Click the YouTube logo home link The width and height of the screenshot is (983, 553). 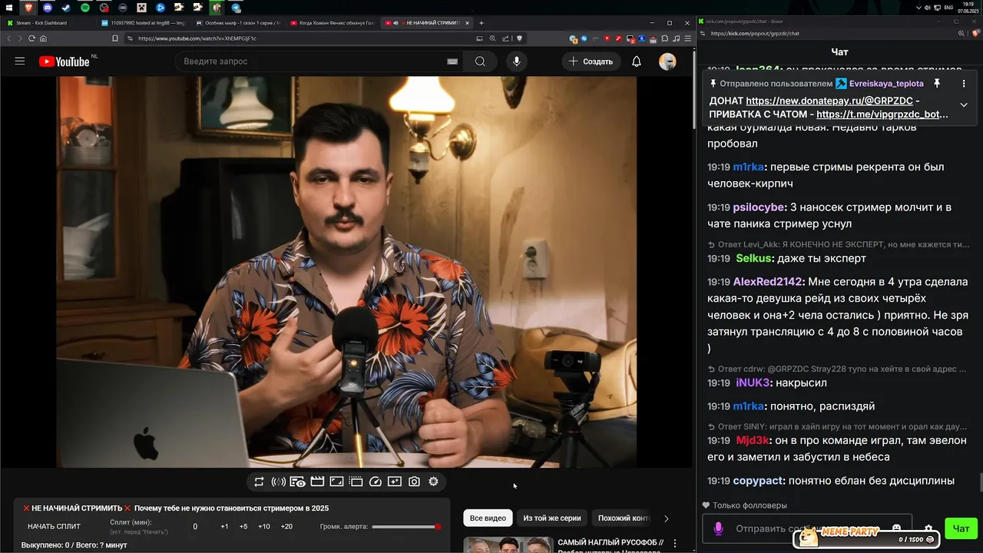click(65, 61)
